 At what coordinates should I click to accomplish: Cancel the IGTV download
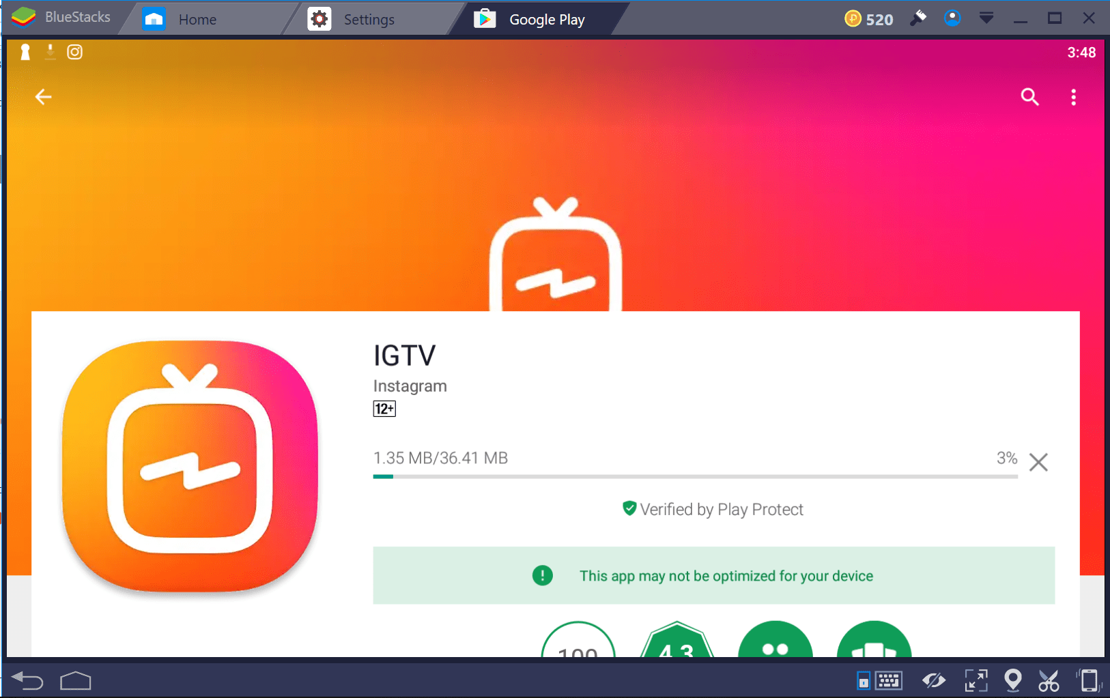tap(1038, 462)
